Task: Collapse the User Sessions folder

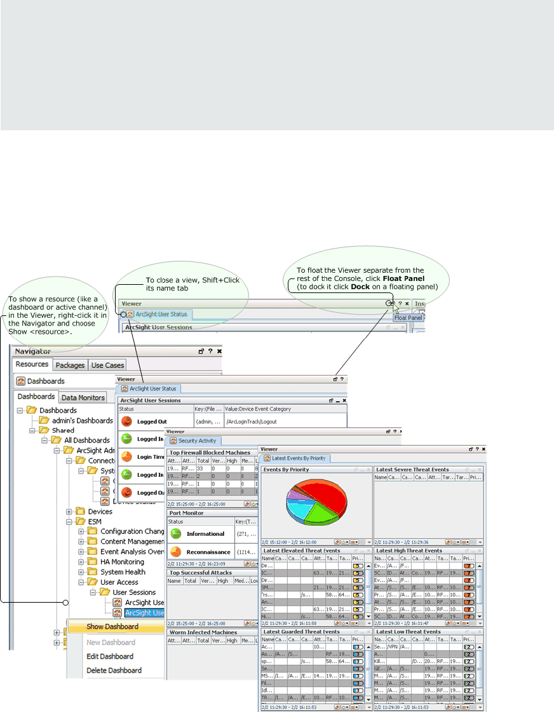Action: tap(93, 592)
